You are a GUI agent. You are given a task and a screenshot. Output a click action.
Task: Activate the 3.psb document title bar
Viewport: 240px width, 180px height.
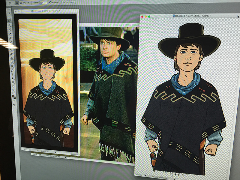pos(190,16)
